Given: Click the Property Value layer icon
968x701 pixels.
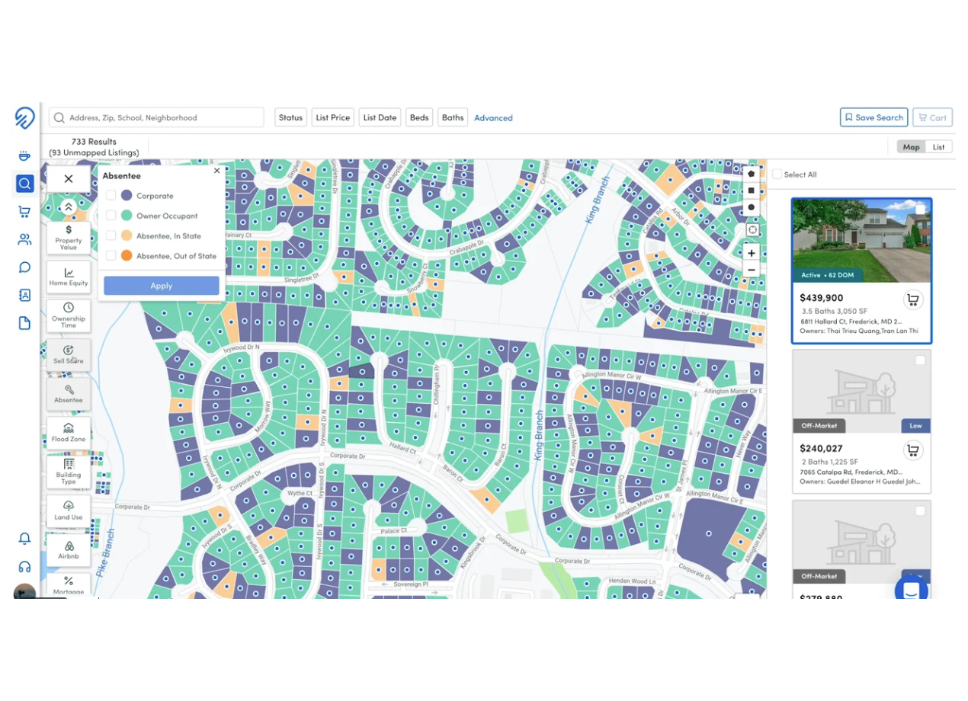Looking at the screenshot, I should 69,236.
